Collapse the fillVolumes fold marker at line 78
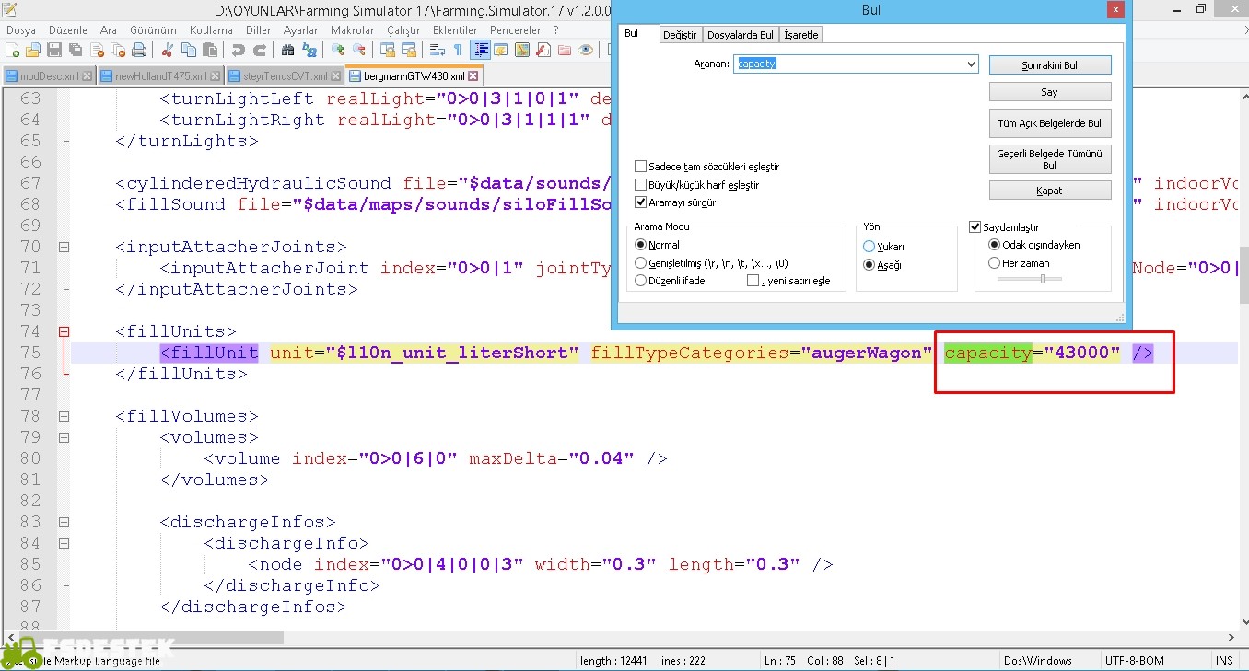 pos(64,416)
